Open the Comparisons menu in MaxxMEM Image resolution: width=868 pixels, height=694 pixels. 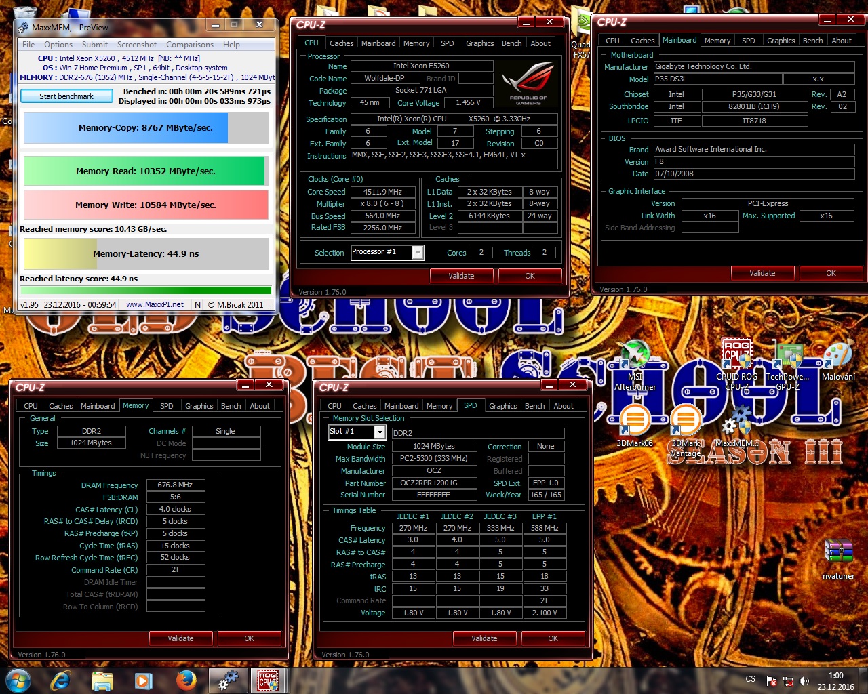click(190, 45)
